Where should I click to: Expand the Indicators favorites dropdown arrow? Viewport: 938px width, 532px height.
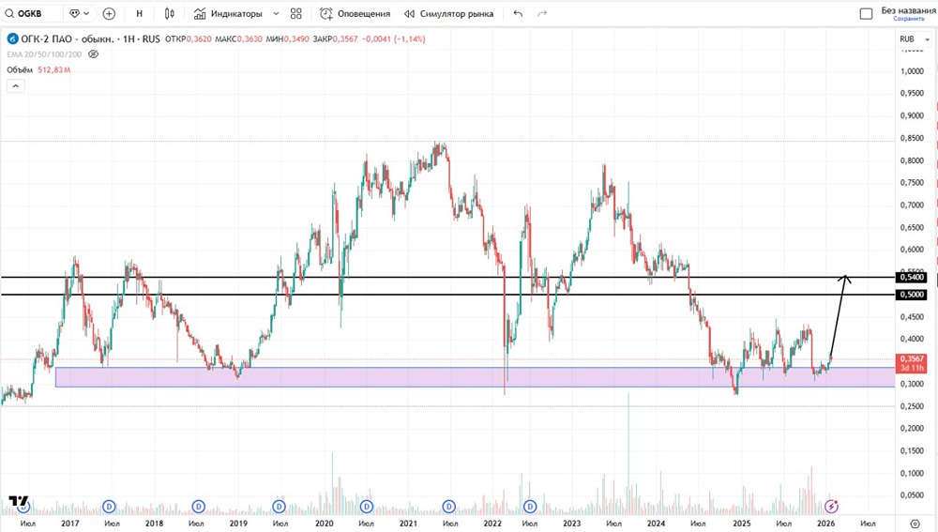pos(274,14)
